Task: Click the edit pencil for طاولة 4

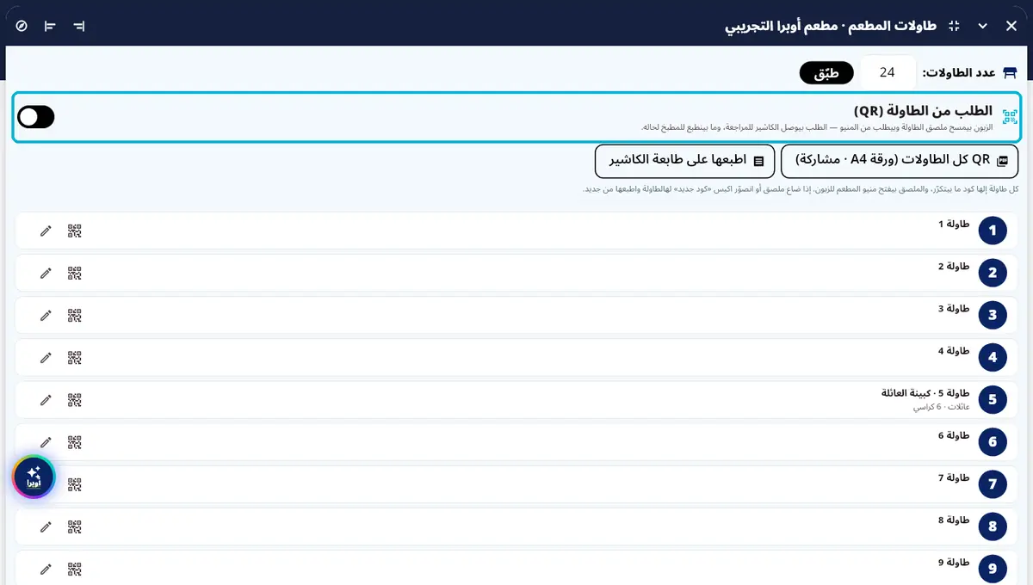Action: (46, 357)
